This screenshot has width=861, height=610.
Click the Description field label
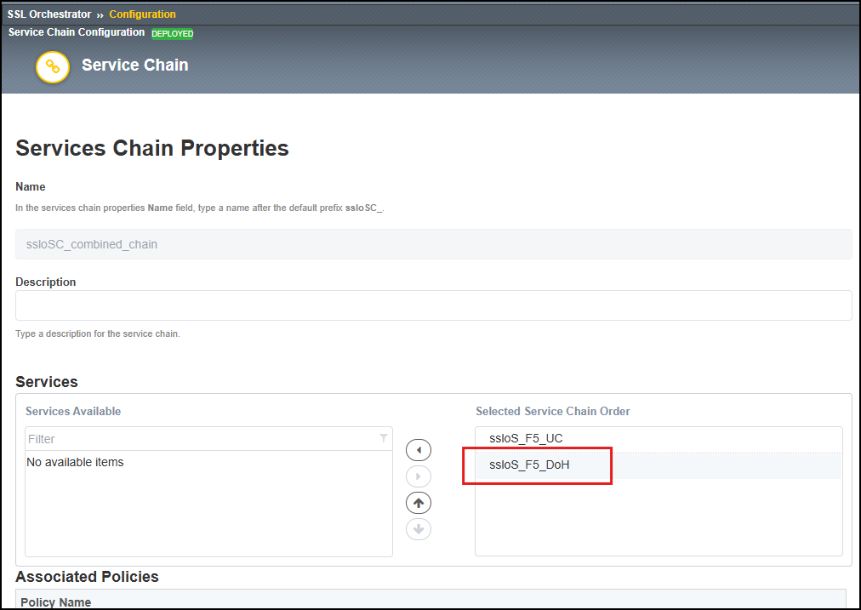pyautogui.click(x=46, y=282)
